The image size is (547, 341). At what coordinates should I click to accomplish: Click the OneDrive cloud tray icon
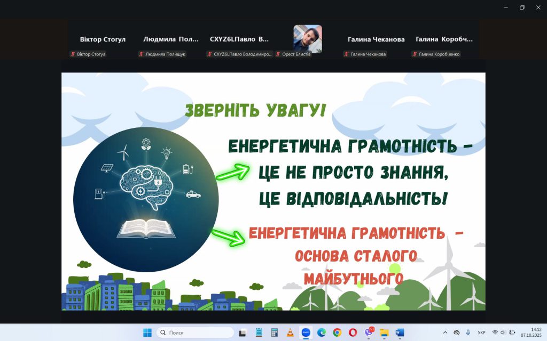(456, 332)
